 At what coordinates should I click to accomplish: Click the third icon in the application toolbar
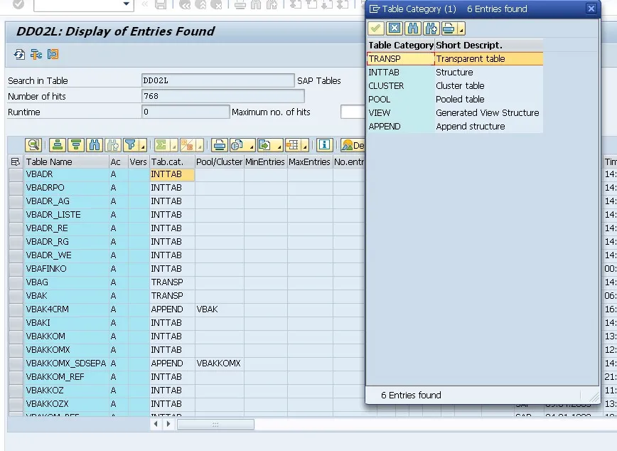[x=53, y=54]
